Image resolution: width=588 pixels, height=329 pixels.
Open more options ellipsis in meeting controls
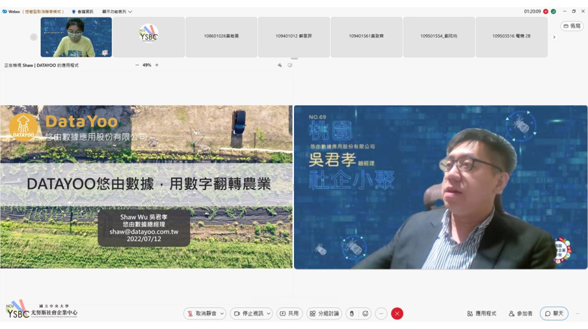click(381, 314)
